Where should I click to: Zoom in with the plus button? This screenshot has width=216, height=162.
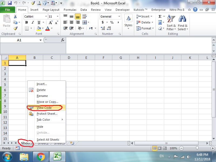(x=212, y=148)
